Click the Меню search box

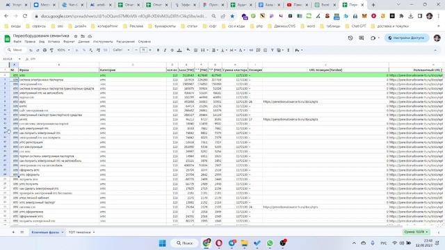pyautogui.click(x=15, y=50)
